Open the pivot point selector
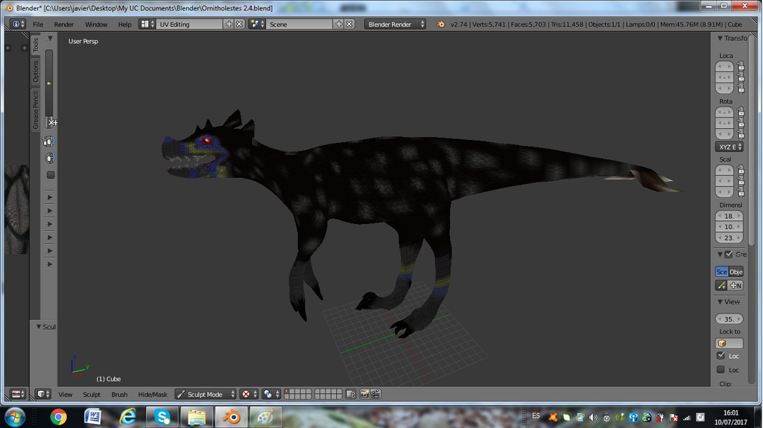 pos(271,395)
